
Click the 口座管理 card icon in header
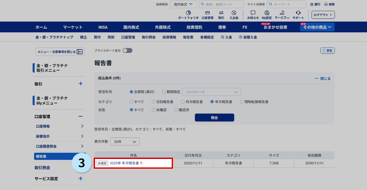[x=207, y=13]
